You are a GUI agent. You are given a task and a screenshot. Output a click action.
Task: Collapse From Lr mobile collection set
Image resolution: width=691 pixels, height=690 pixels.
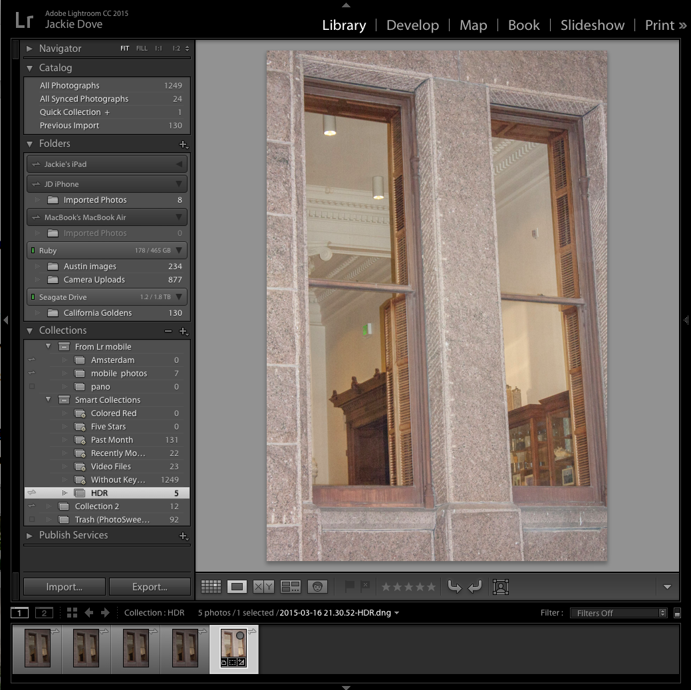click(48, 346)
